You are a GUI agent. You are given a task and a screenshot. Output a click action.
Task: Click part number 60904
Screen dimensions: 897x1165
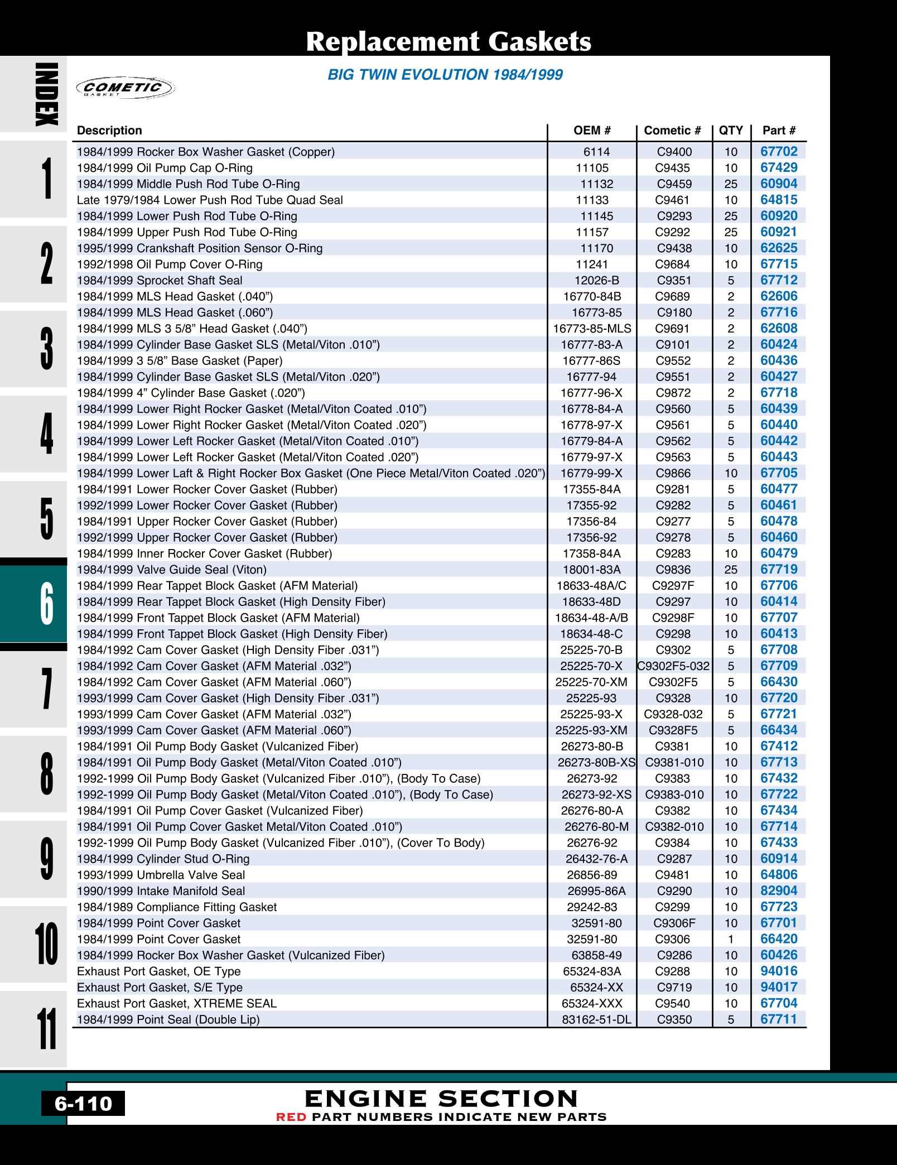pos(779,184)
